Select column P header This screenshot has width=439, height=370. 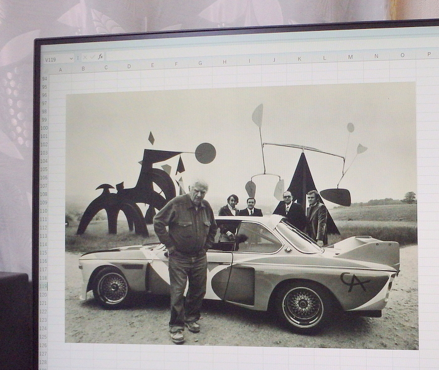point(428,55)
